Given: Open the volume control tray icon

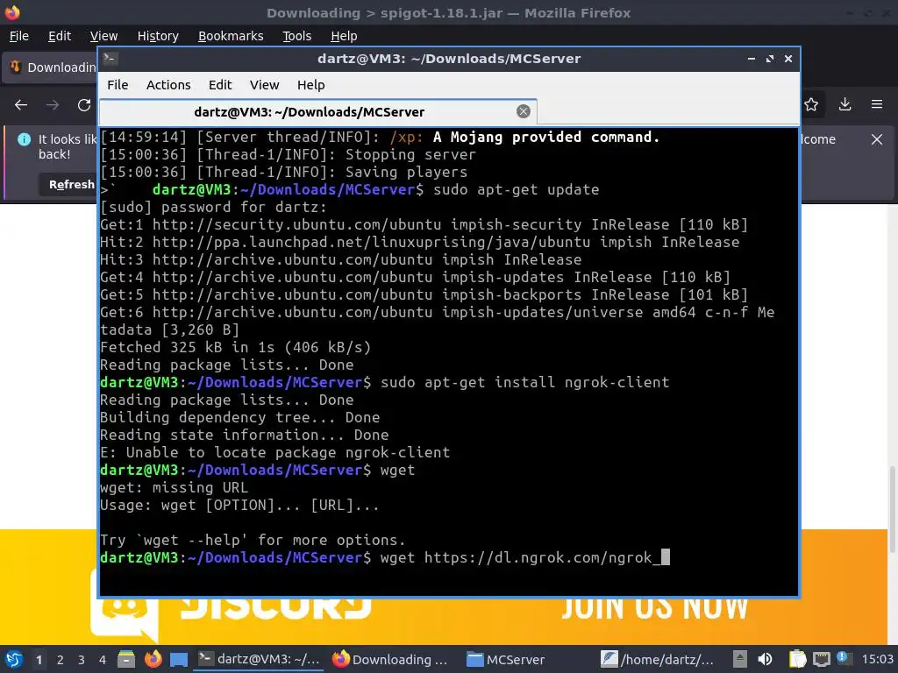Looking at the screenshot, I should pos(765,659).
